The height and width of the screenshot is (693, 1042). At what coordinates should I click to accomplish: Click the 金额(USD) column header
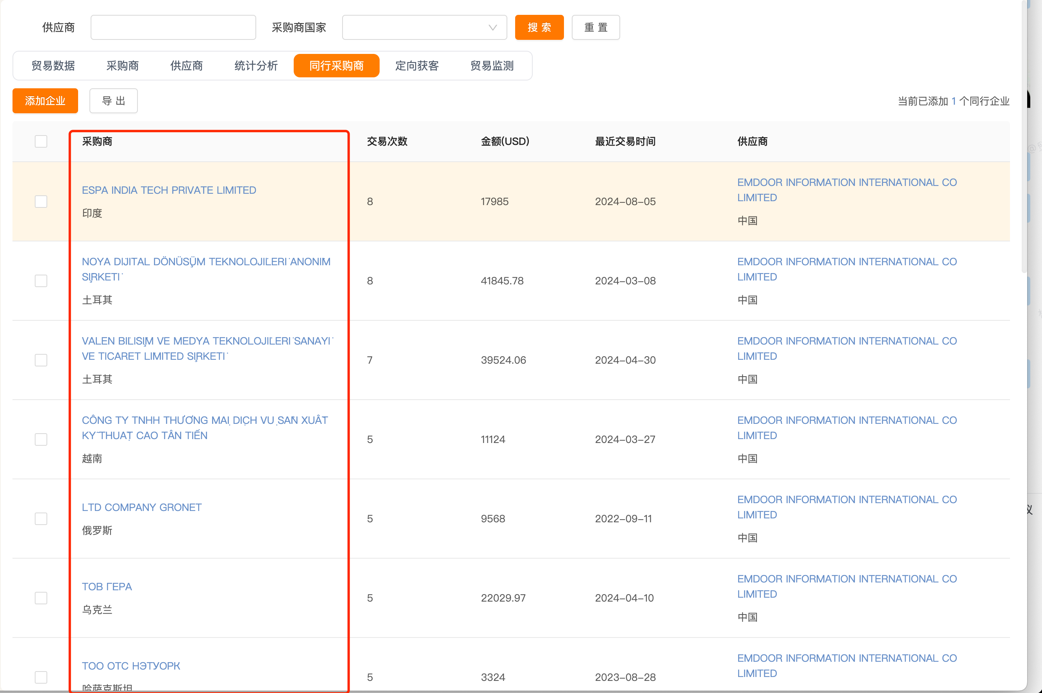[505, 141]
